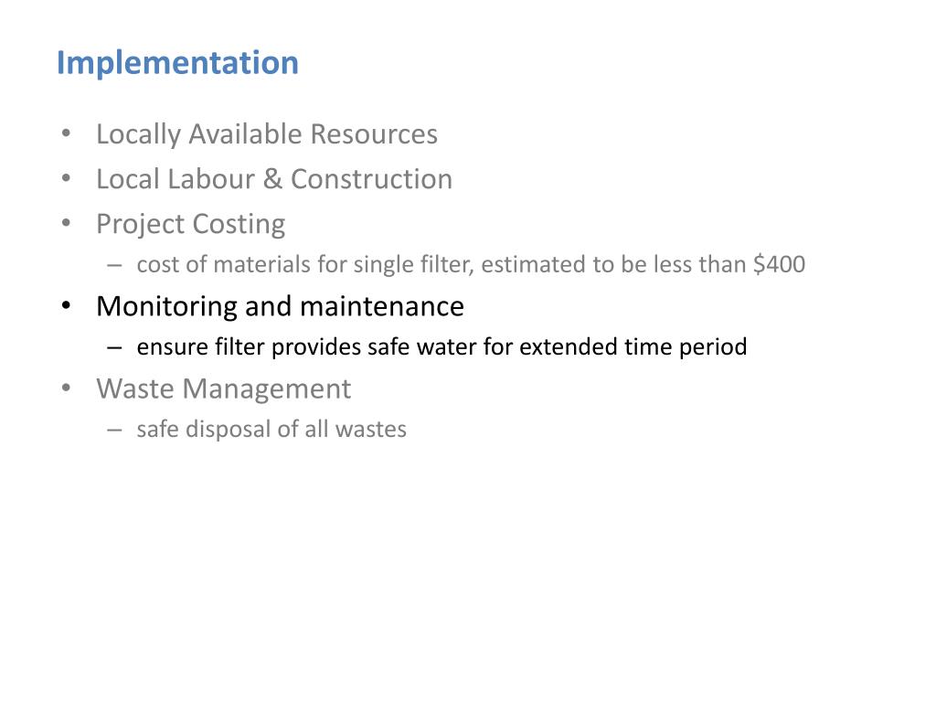Click the bullet dot before Local Labour
The height and width of the screenshot is (702, 936).
[x=66, y=178]
